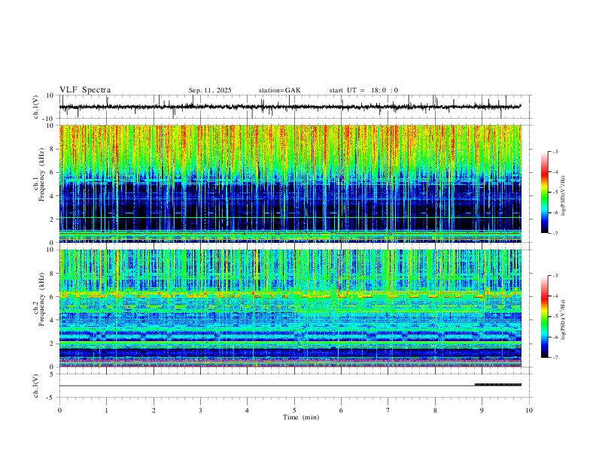The image size is (596, 460).
Task: Click the 'ch.1(V)' waveform axis label
Action: tap(36, 107)
